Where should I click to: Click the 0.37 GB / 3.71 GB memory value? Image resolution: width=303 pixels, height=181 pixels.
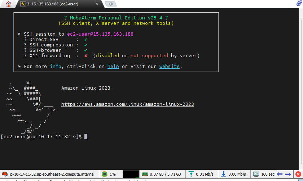click(165, 174)
